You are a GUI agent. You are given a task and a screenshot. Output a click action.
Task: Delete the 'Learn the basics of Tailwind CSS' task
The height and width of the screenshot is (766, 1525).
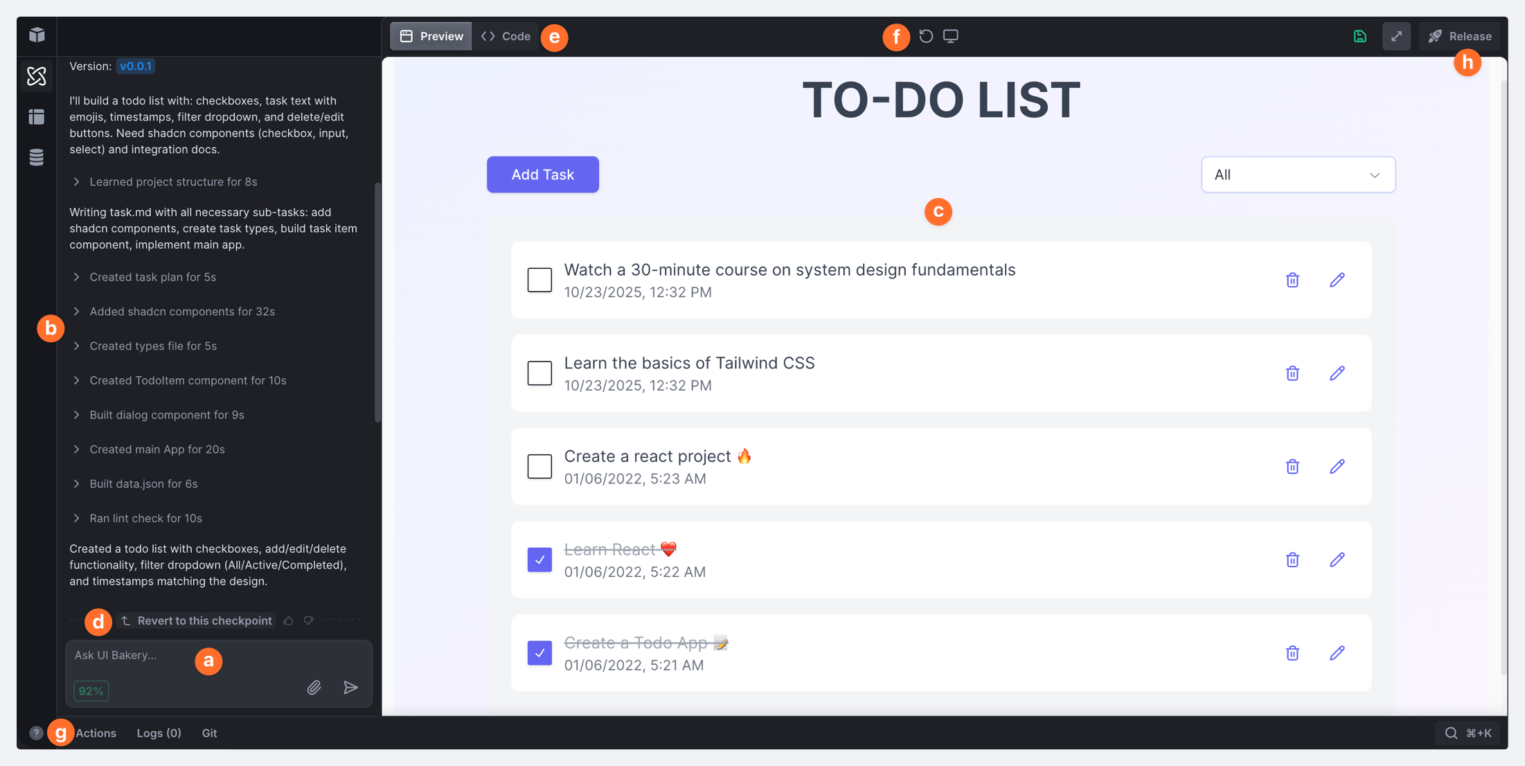[1292, 373]
